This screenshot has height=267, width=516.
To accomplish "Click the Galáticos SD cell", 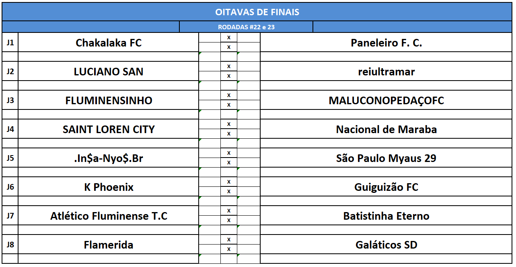I will [x=386, y=245].
